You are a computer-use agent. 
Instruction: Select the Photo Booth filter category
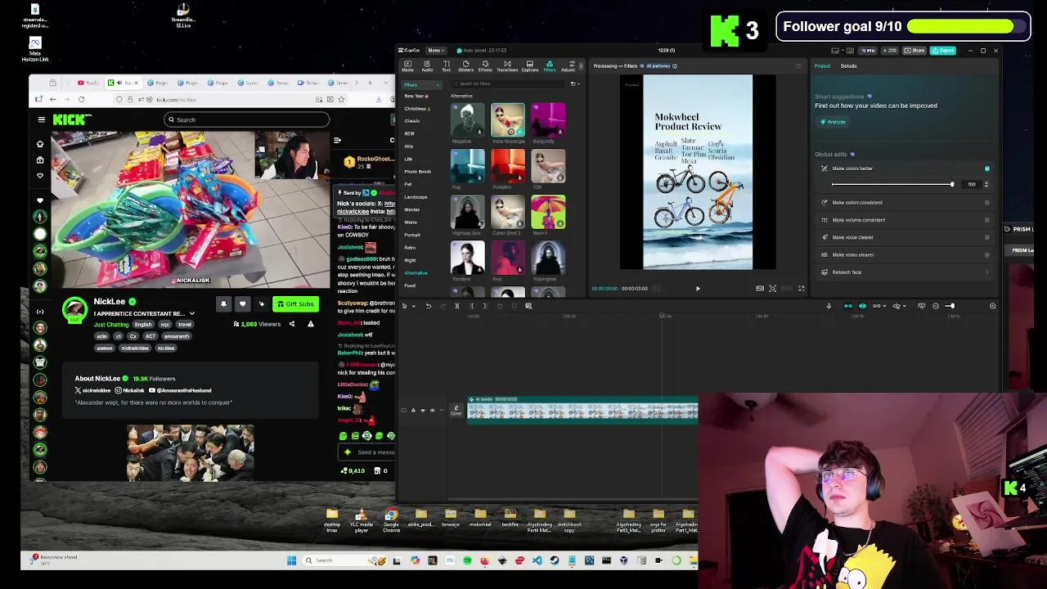click(417, 172)
